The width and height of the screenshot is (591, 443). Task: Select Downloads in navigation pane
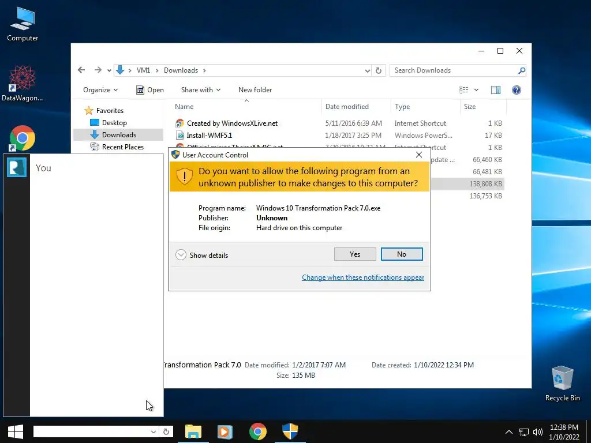point(119,134)
